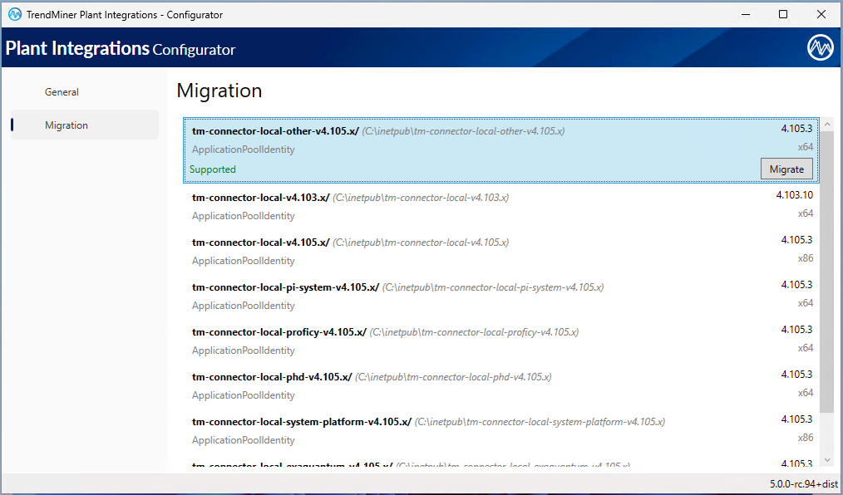Click the TrendMiner logo in the title bar
843x495 pixels.
[x=11, y=14]
